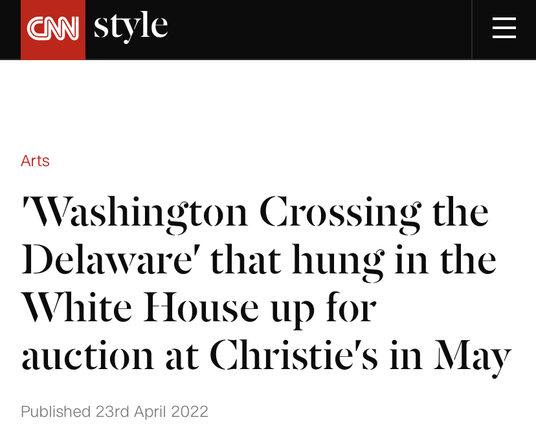This screenshot has height=446, width=536.
Task: Click the 'auction at Christie's in May' line
Action: click(x=266, y=356)
